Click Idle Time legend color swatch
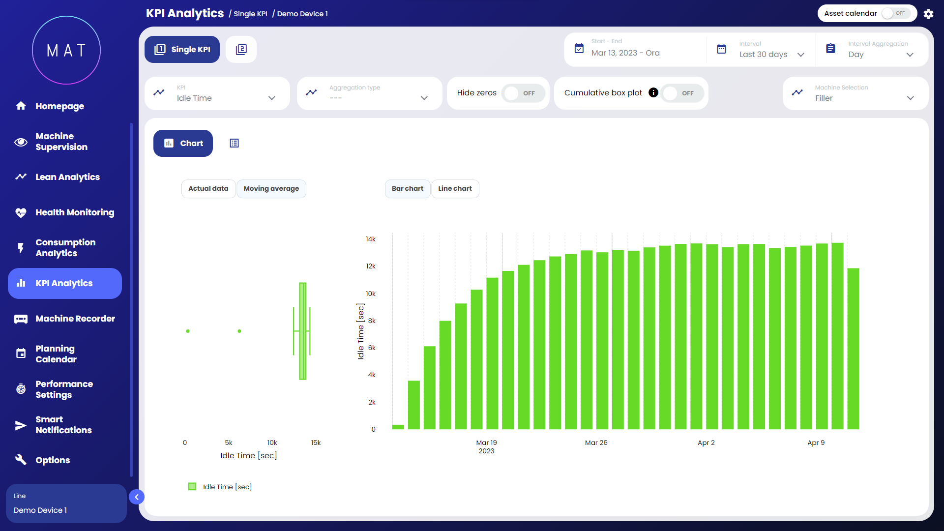 pyautogui.click(x=192, y=487)
